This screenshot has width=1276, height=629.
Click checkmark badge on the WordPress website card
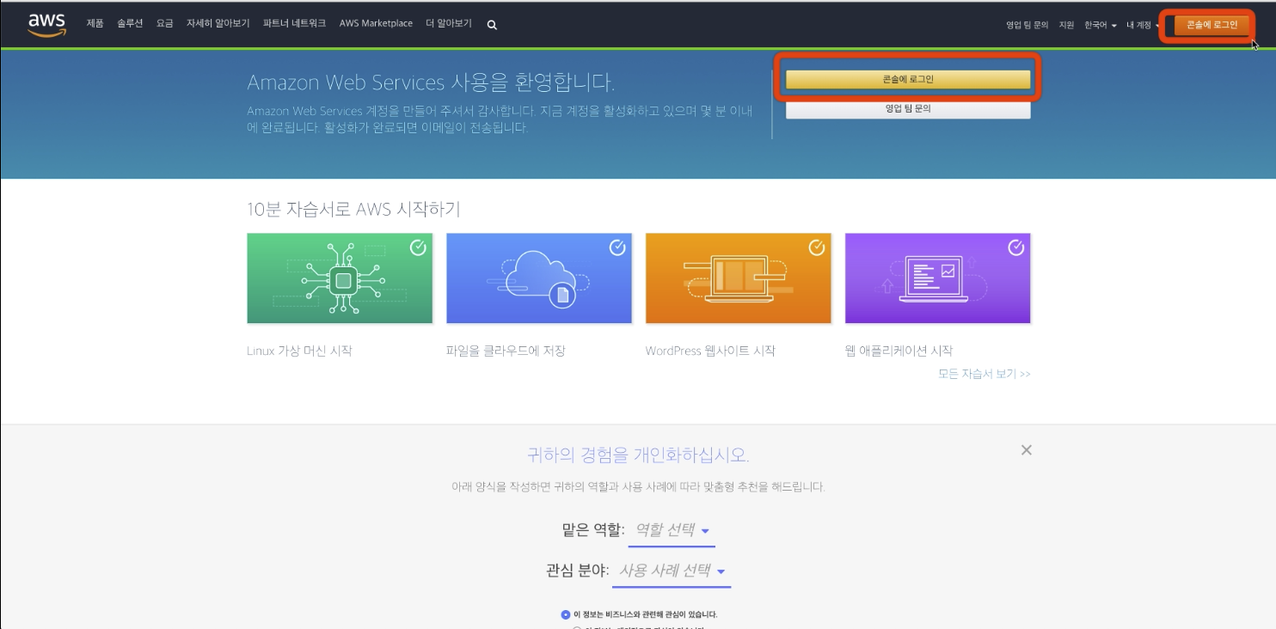click(x=817, y=247)
